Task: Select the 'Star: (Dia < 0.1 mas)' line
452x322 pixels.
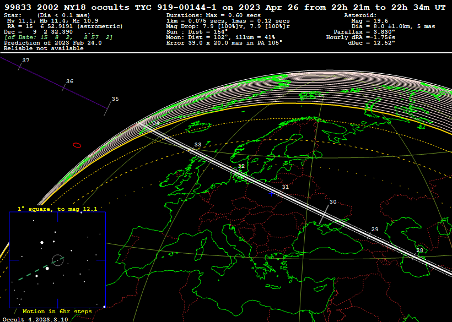Action: [x=47, y=15]
